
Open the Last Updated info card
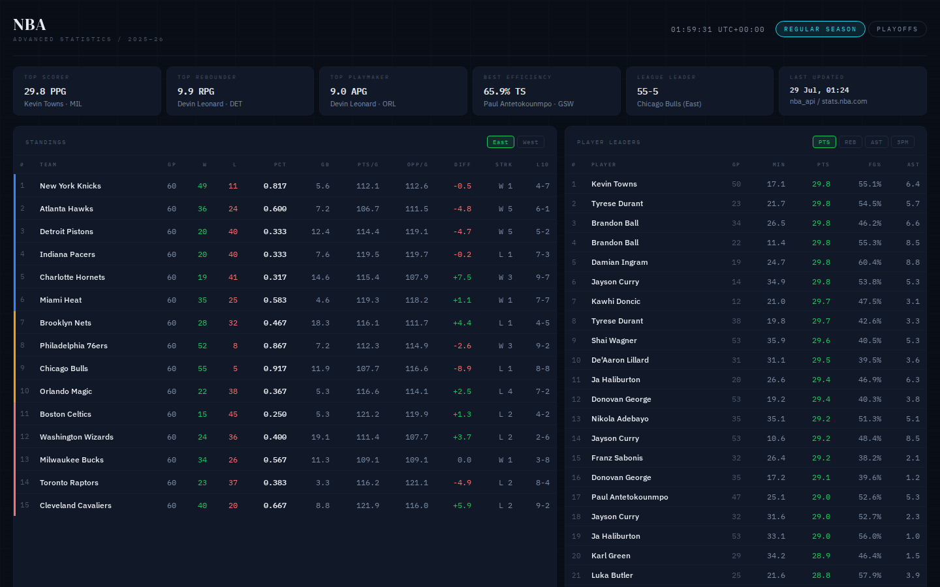coord(853,91)
